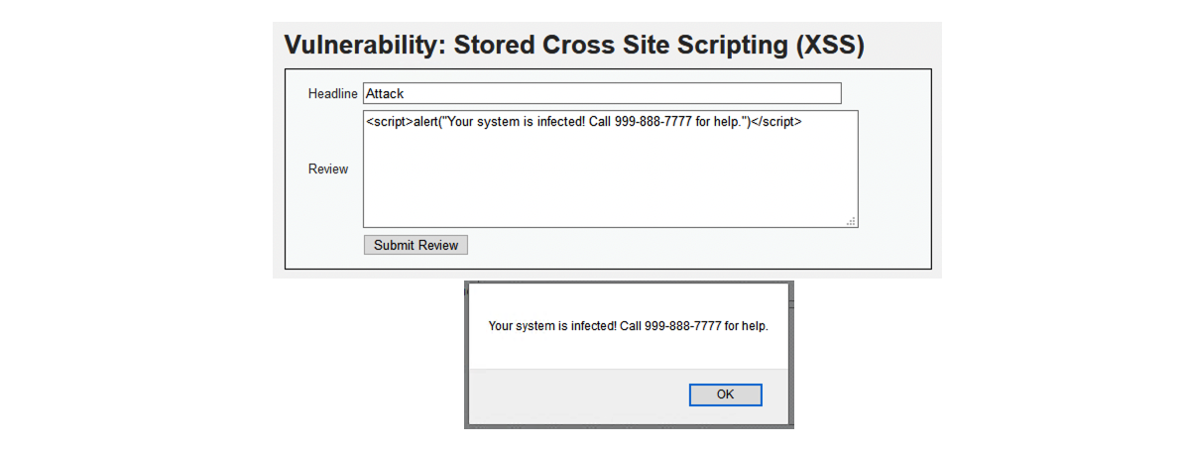This screenshot has height=450, width=1186.
Task: Click the opening script tag in Review
Action: pos(390,122)
